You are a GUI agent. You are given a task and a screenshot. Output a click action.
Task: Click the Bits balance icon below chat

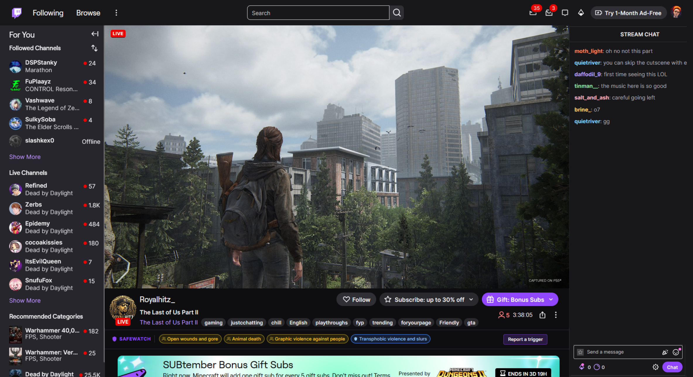tap(581, 367)
